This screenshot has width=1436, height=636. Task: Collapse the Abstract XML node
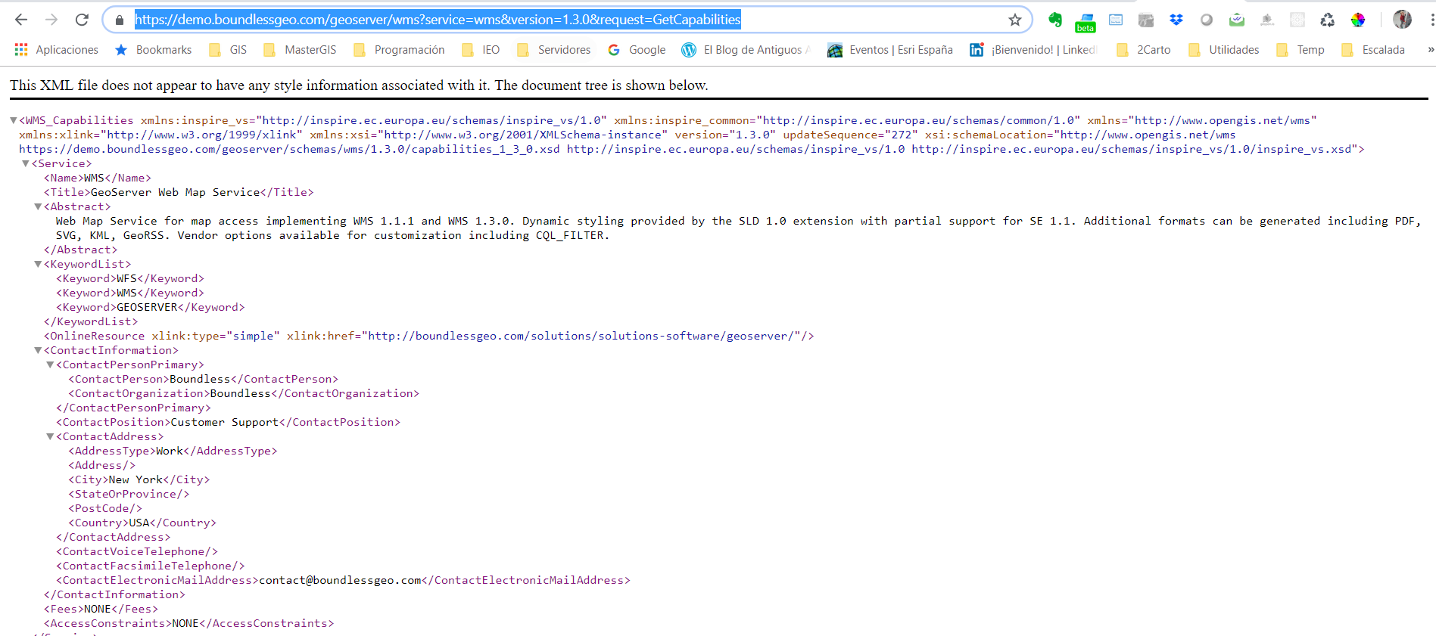38,206
